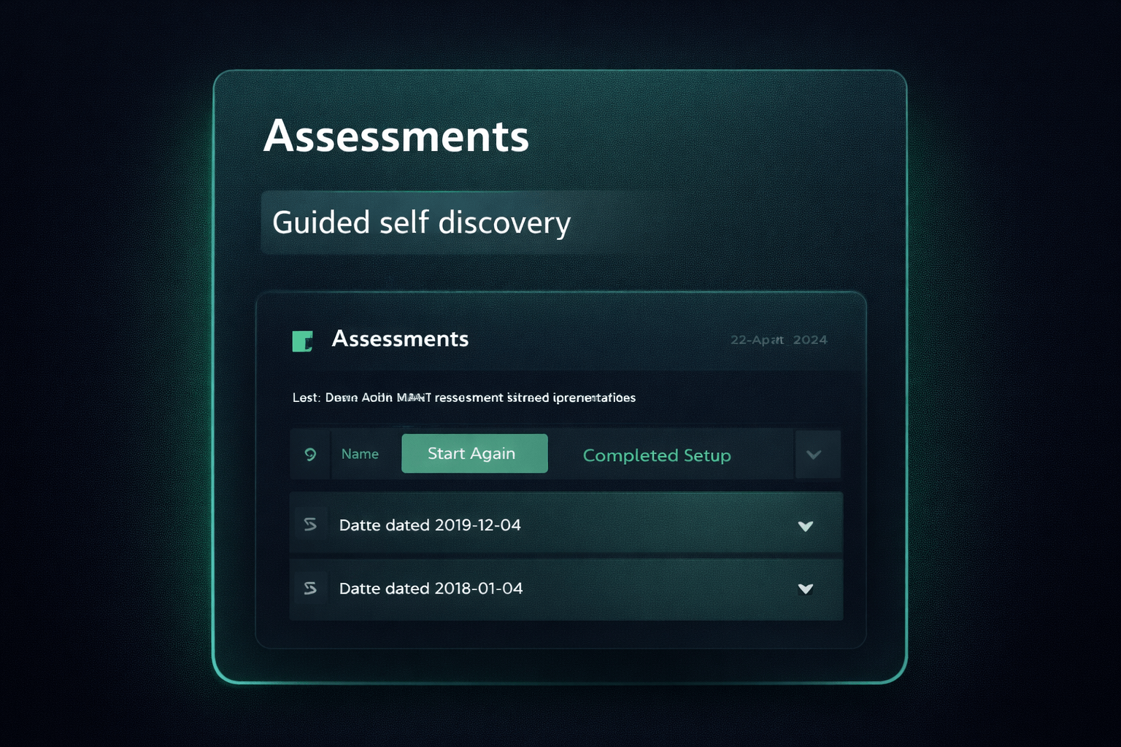Click the chevron icon at the header row's right edge
This screenshot has width=1121, height=747.
click(815, 454)
